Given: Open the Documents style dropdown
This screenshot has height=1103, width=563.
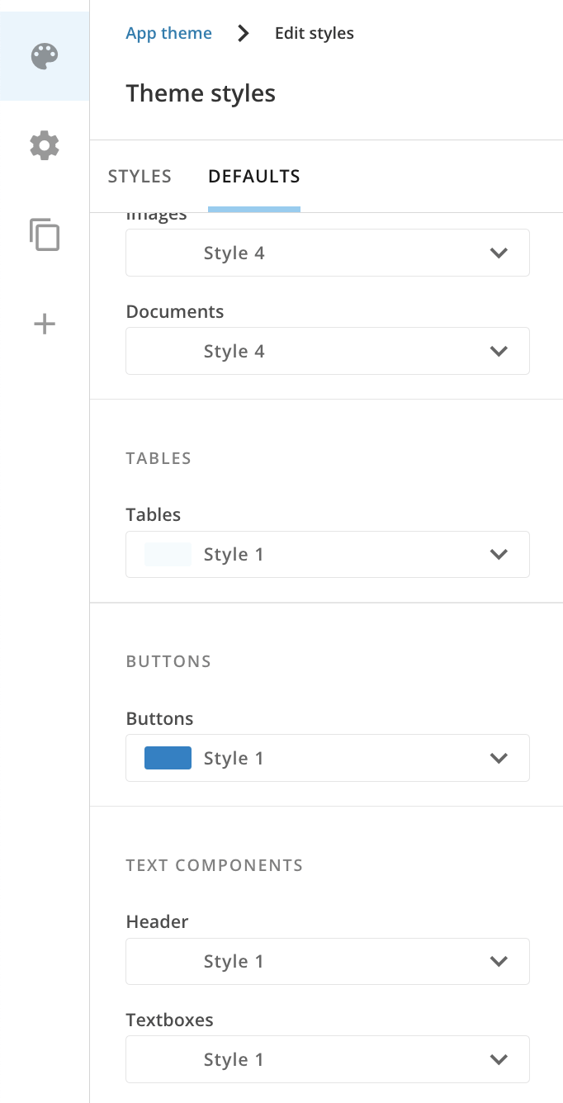Looking at the screenshot, I should click(x=328, y=351).
